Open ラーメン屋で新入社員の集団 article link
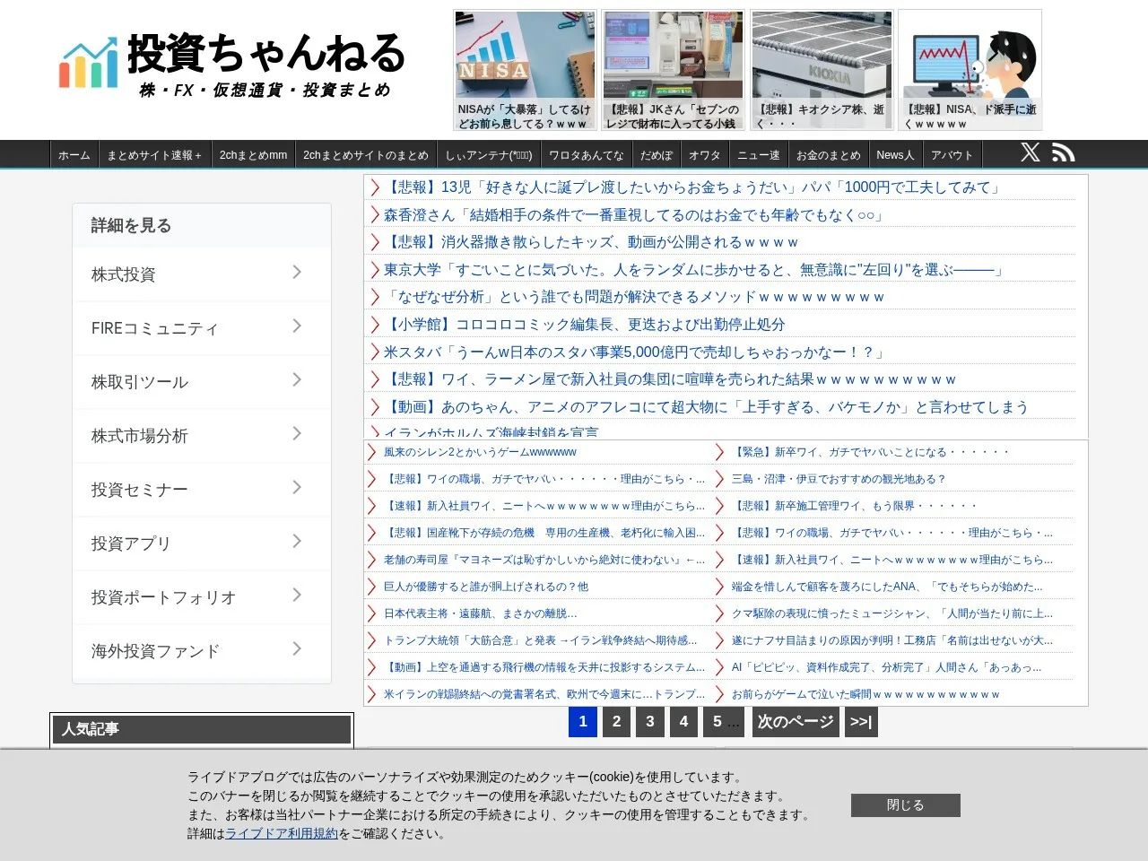Screen dimensions: 1148x861 pos(671,379)
